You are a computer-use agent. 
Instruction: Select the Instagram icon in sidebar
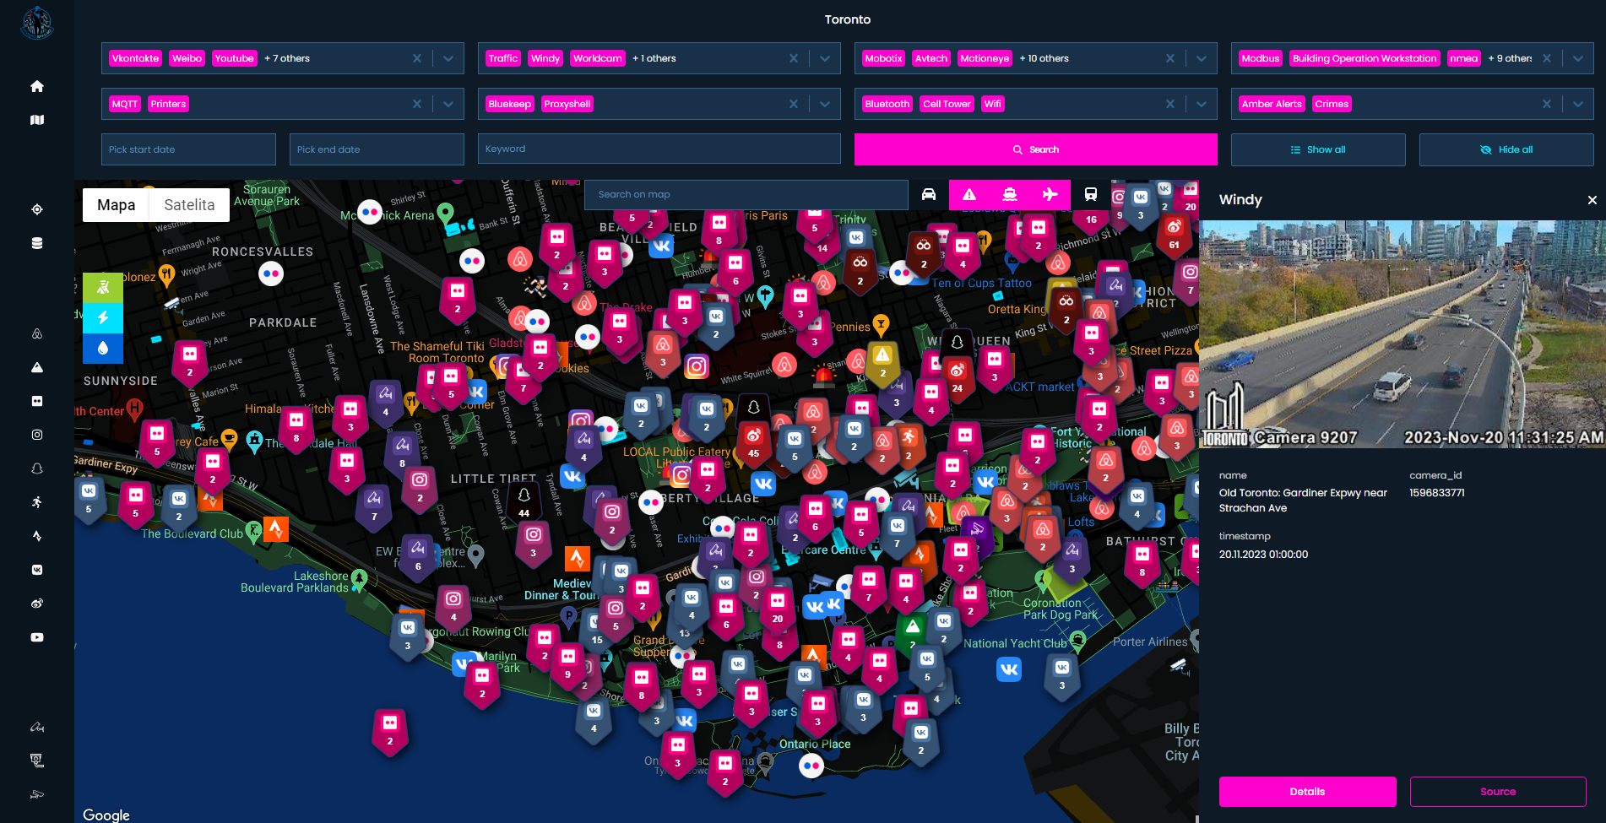(37, 435)
